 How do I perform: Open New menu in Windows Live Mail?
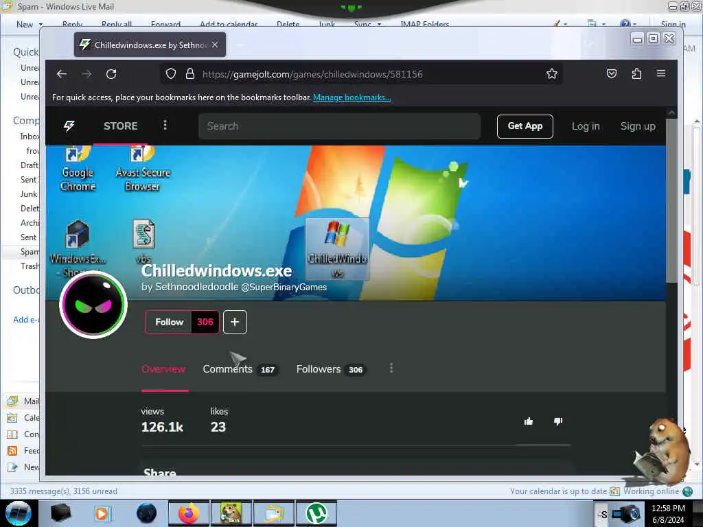29,24
